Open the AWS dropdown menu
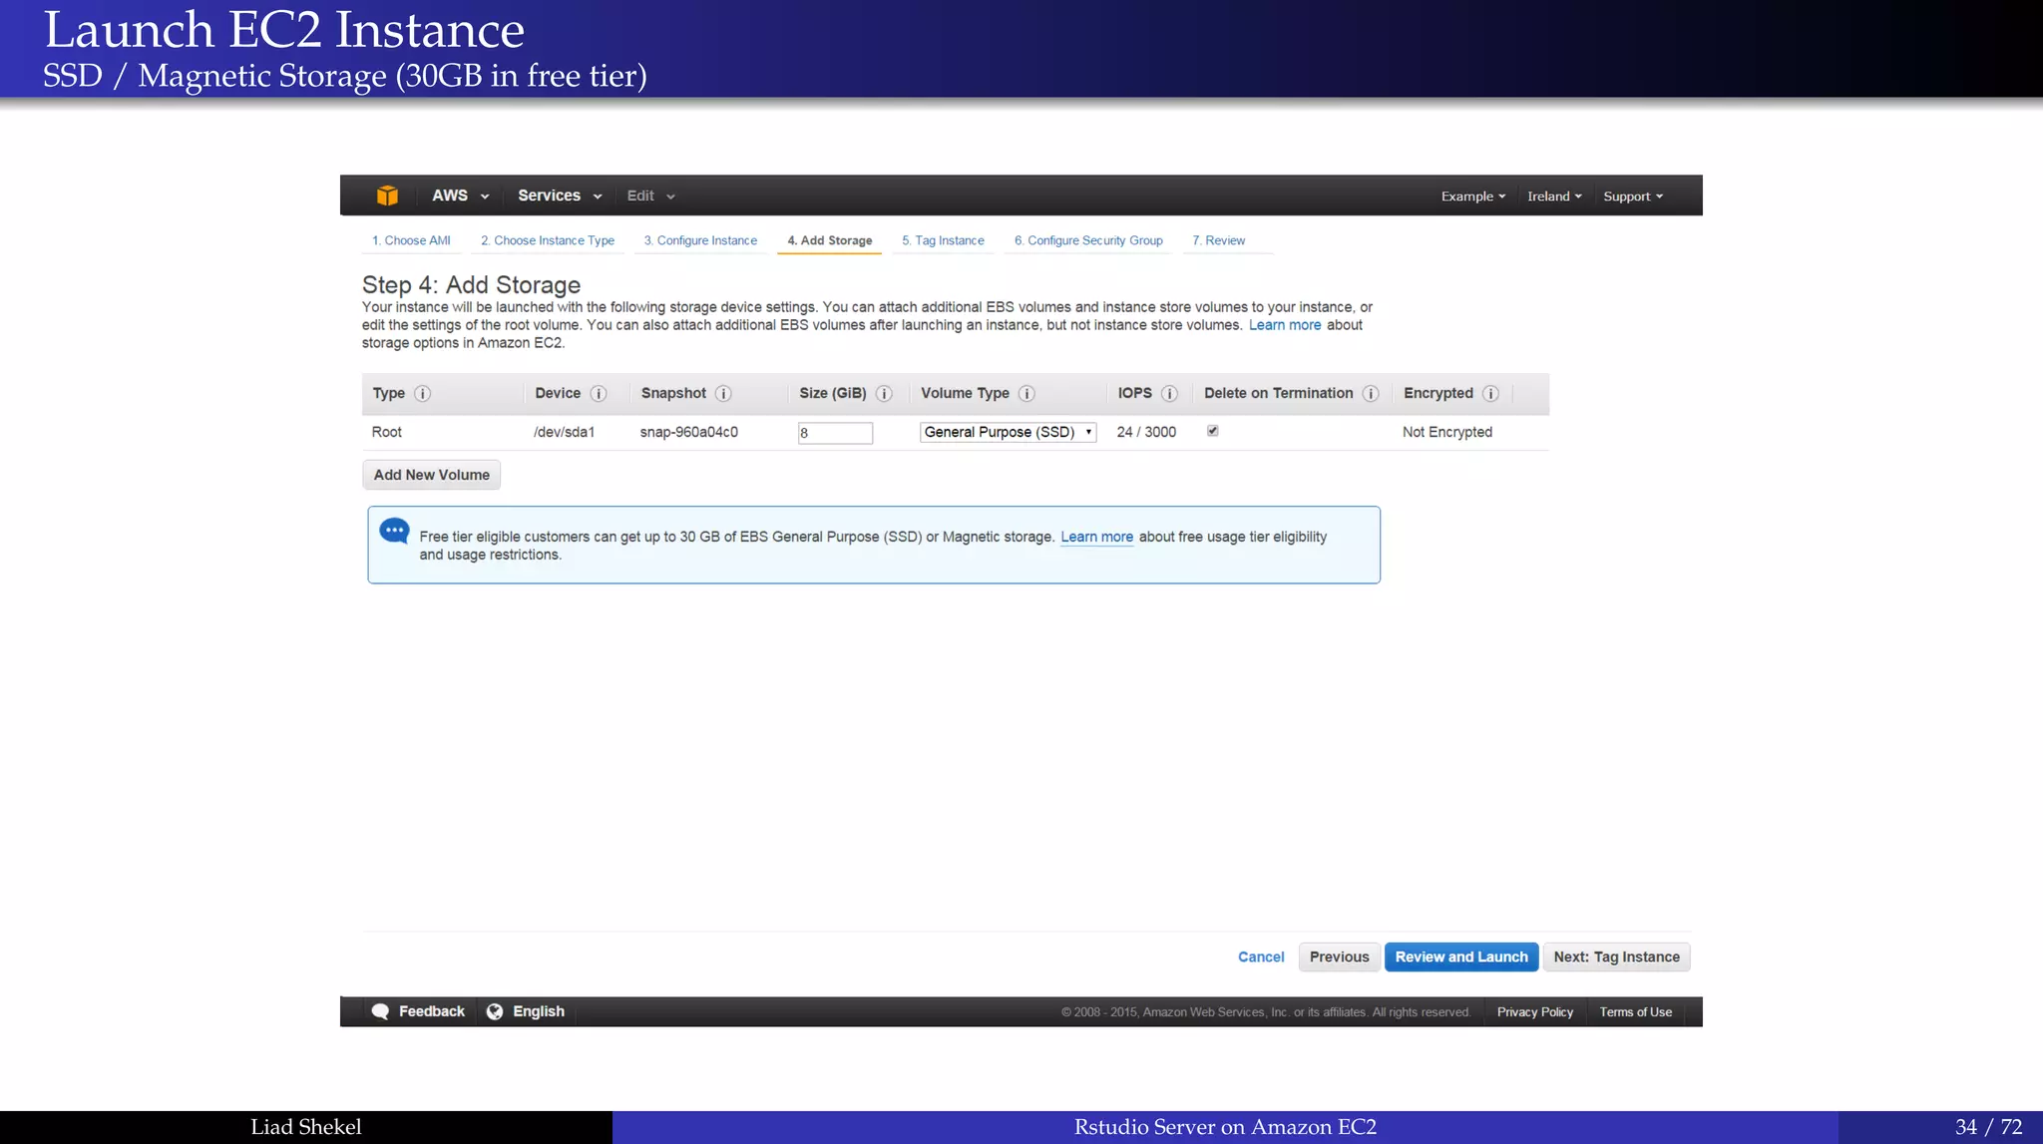Screen dimensions: 2043x1144 click(x=460, y=195)
